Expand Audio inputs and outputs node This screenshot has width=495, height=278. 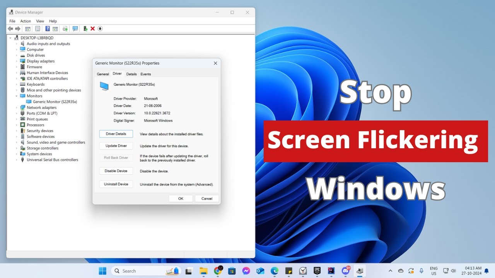17,44
